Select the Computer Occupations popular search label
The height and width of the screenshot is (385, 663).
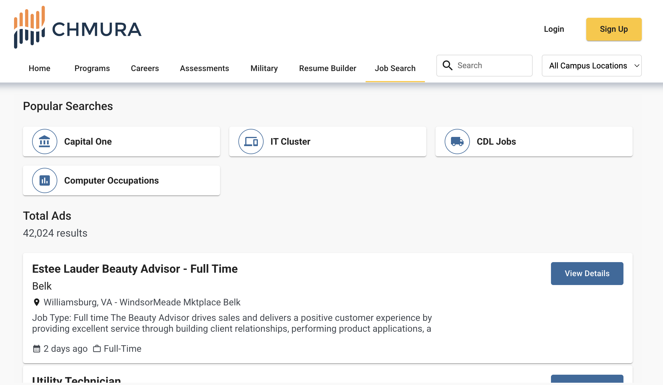tap(111, 180)
